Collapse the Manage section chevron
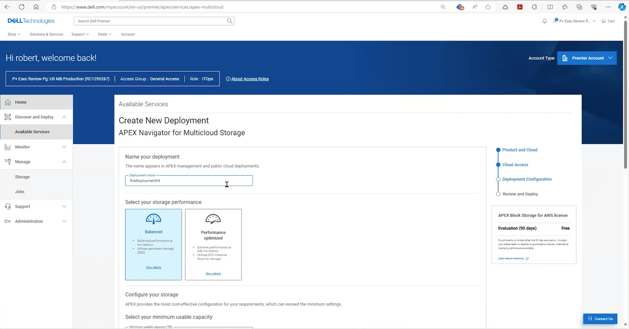Screen dimensions: 629x329 (x=64, y=162)
